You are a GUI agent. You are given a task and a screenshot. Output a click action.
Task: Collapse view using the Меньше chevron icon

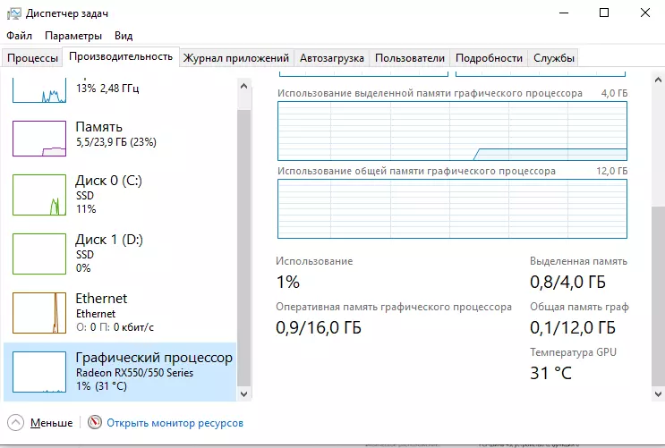coord(15,423)
